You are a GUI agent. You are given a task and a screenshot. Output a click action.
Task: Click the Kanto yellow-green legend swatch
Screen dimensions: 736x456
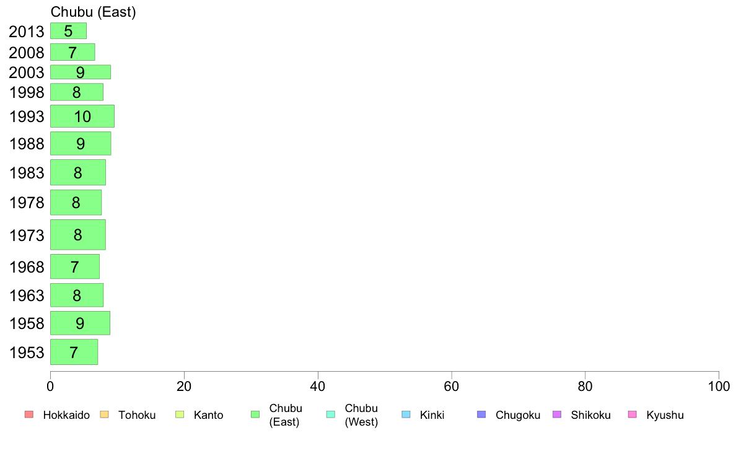(x=180, y=414)
